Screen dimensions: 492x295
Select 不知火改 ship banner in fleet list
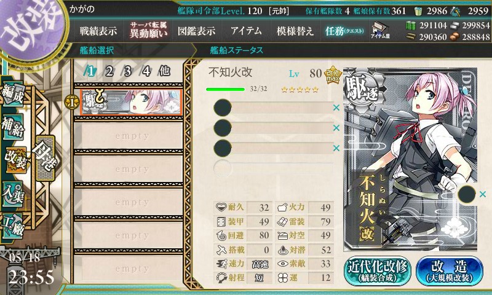(131, 102)
